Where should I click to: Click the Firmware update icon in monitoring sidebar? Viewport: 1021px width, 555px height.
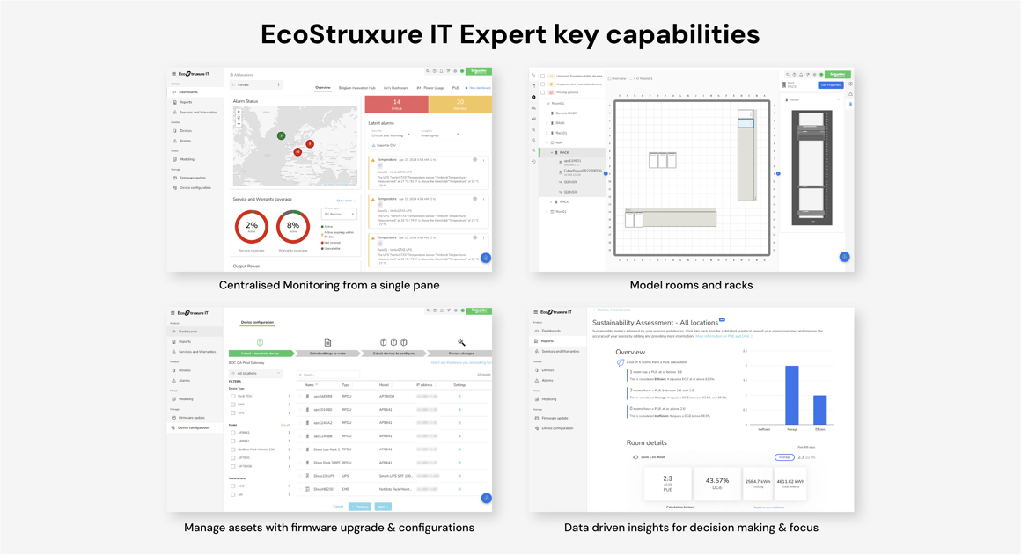click(175, 178)
